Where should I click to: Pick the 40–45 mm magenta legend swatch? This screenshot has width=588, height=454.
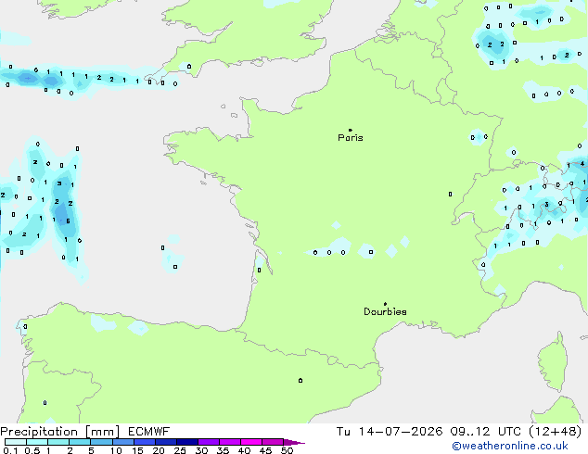pyautogui.click(x=251, y=442)
